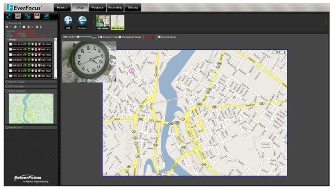
Task: Click green refresh icon on 6131 Kbps row
Action: coord(29,60)
